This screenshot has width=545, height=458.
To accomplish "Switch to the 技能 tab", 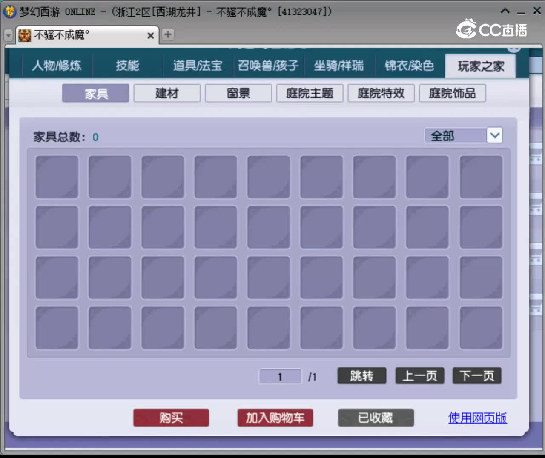I will pos(127,66).
